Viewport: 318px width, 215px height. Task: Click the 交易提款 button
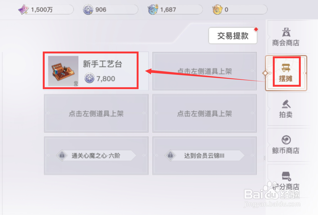(233, 36)
